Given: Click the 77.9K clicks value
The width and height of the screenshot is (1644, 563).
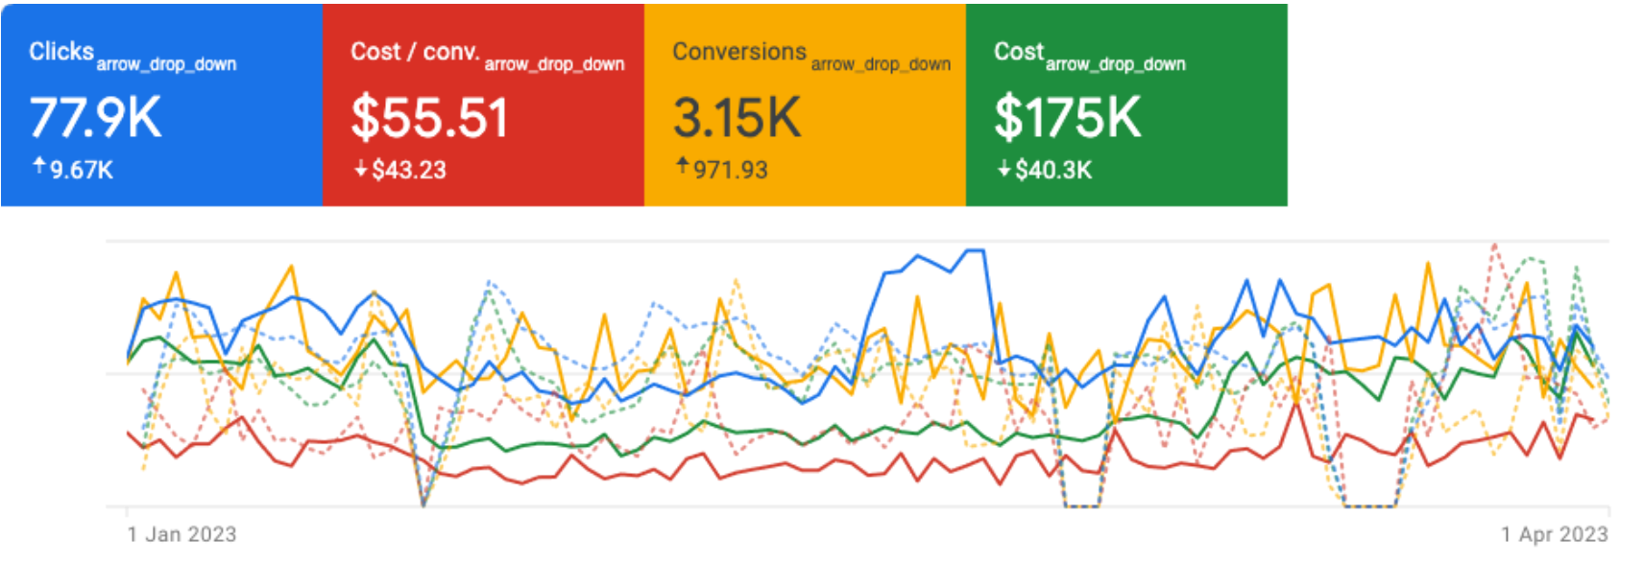Looking at the screenshot, I should 96,118.
